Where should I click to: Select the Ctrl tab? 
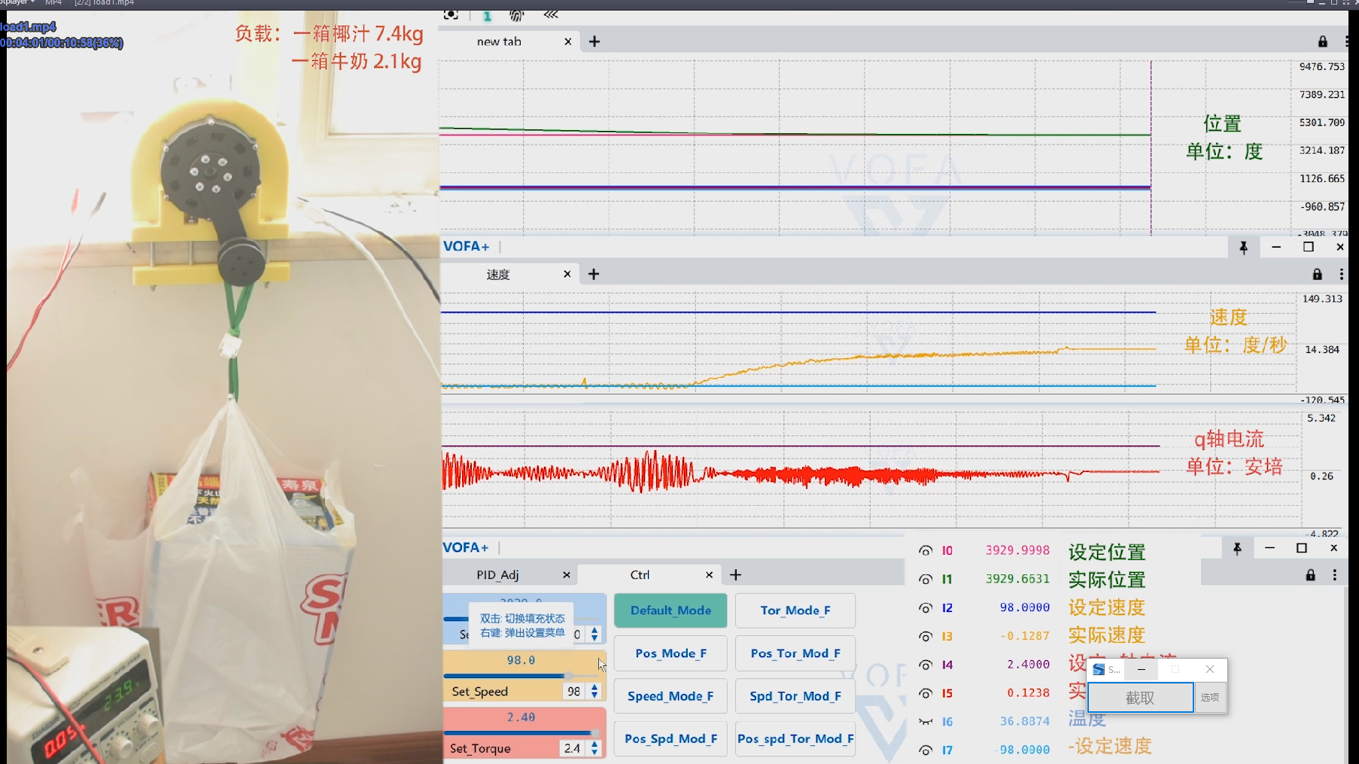click(640, 575)
